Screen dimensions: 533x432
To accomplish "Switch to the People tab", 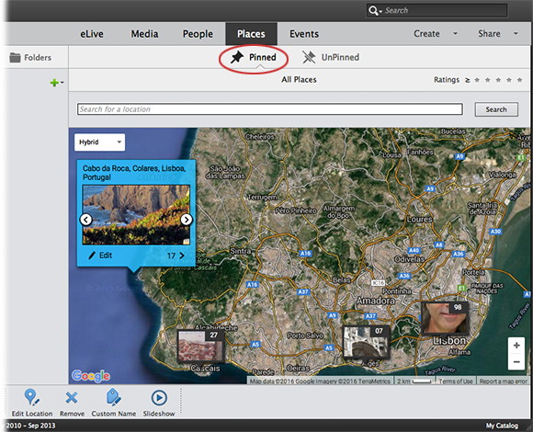I will coord(198,34).
